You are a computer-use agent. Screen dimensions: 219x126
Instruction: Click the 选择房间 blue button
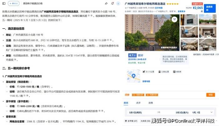point(210,8)
